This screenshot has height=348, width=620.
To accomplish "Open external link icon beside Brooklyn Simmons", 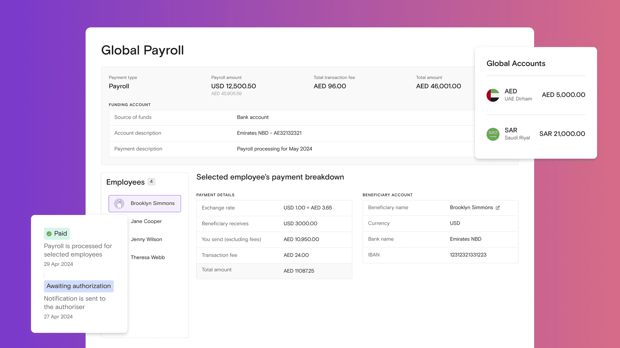I will coord(498,208).
